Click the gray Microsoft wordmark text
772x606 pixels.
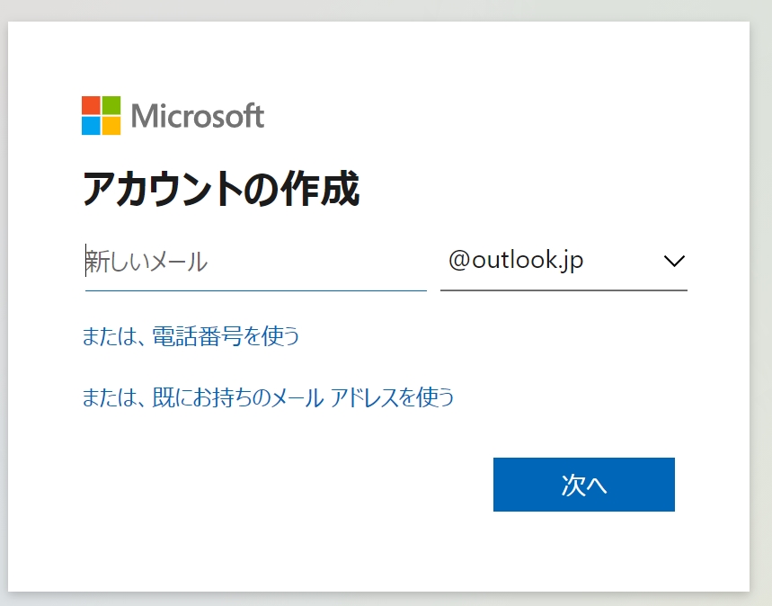pyautogui.click(x=198, y=116)
